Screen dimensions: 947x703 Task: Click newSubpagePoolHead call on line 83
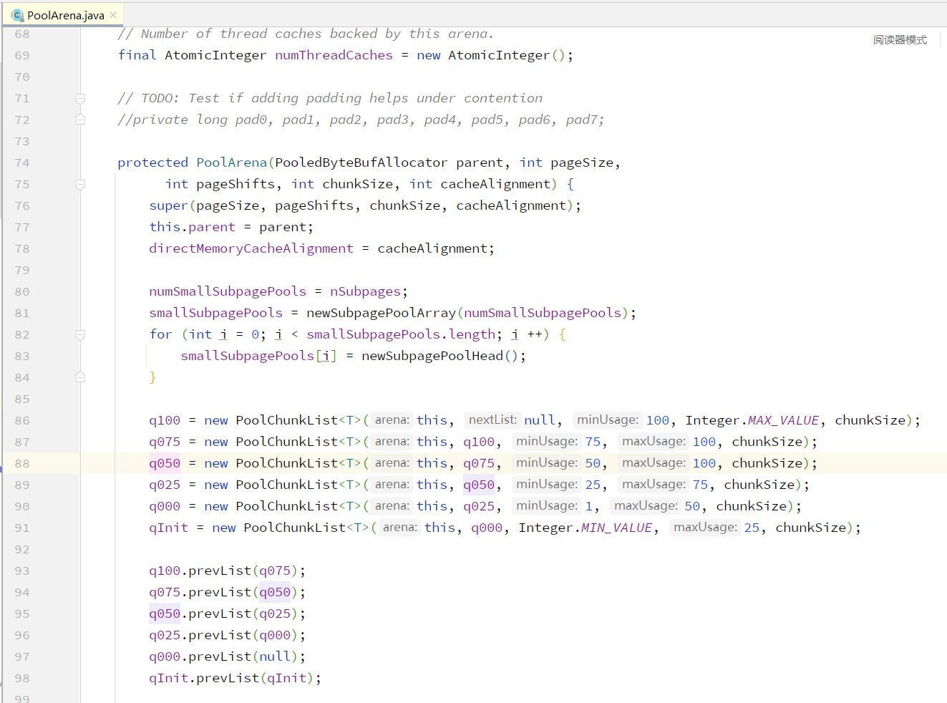[432, 356]
